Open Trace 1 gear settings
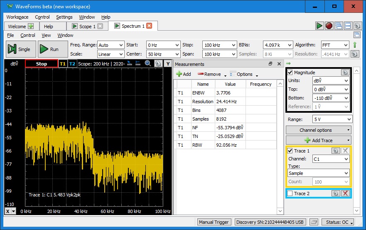Image resolution: width=366 pixels, height=230 pixels. pyautogui.click(x=336, y=151)
